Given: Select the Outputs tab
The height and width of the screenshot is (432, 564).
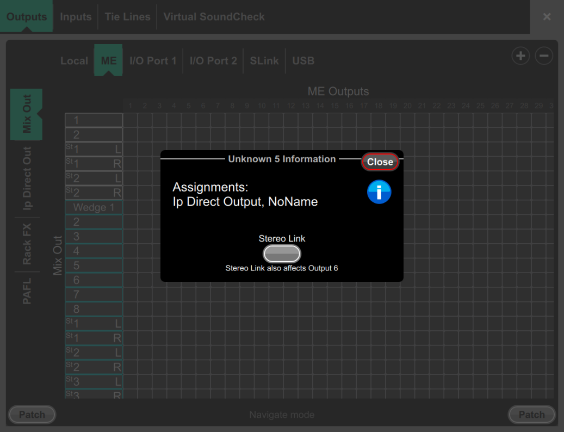Looking at the screenshot, I should click(x=27, y=17).
